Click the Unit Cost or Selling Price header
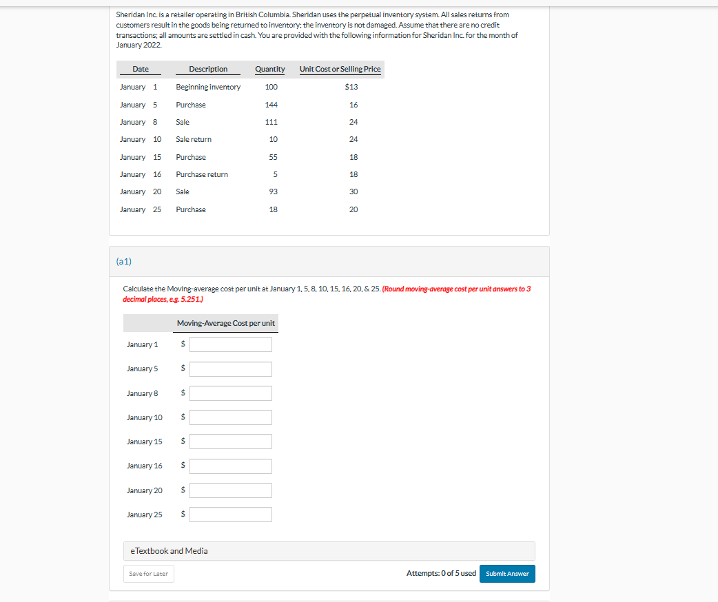718x602 pixels. click(x=340, y=69)
